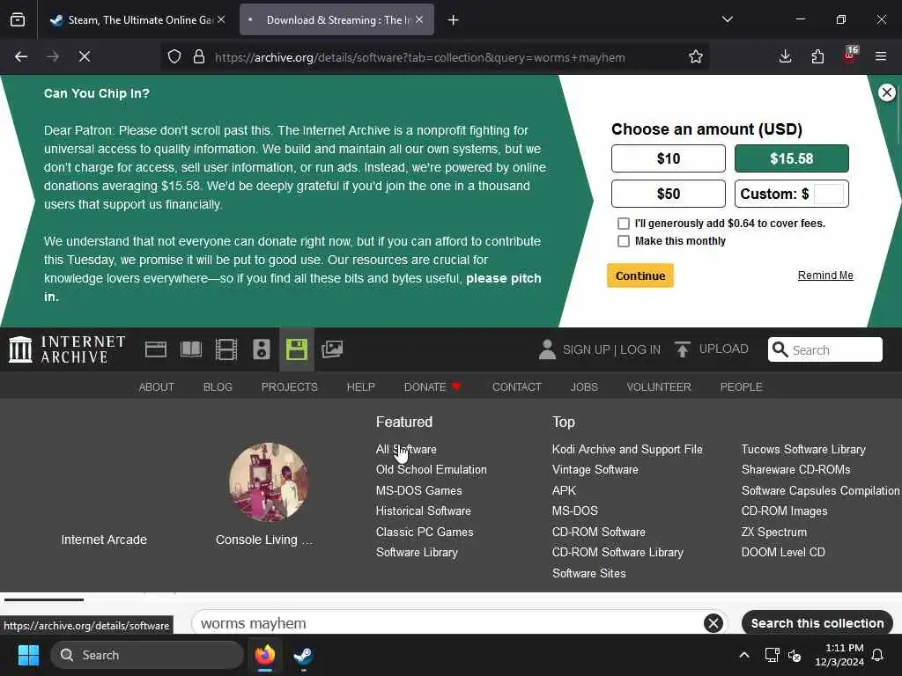
Task: Click the upload arrow icon
Action: [683, 349]
